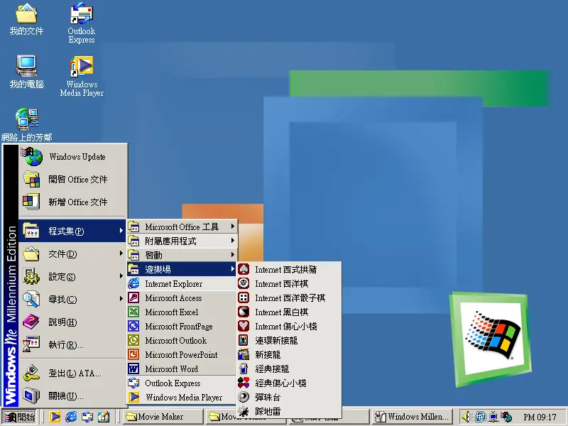Start 彈珠台 pinball game

tap(289, 397)
